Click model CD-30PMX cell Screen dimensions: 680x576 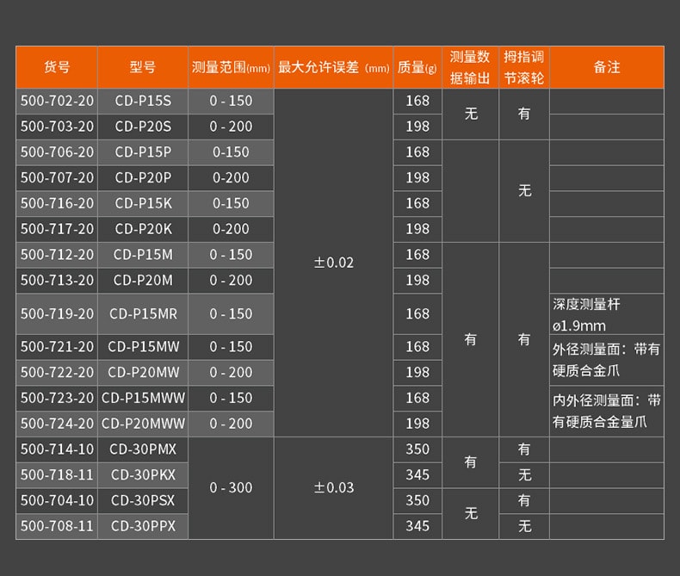142,449
